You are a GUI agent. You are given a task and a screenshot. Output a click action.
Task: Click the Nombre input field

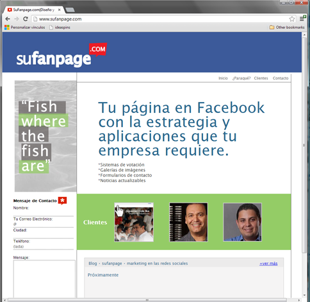click(44, 213)
